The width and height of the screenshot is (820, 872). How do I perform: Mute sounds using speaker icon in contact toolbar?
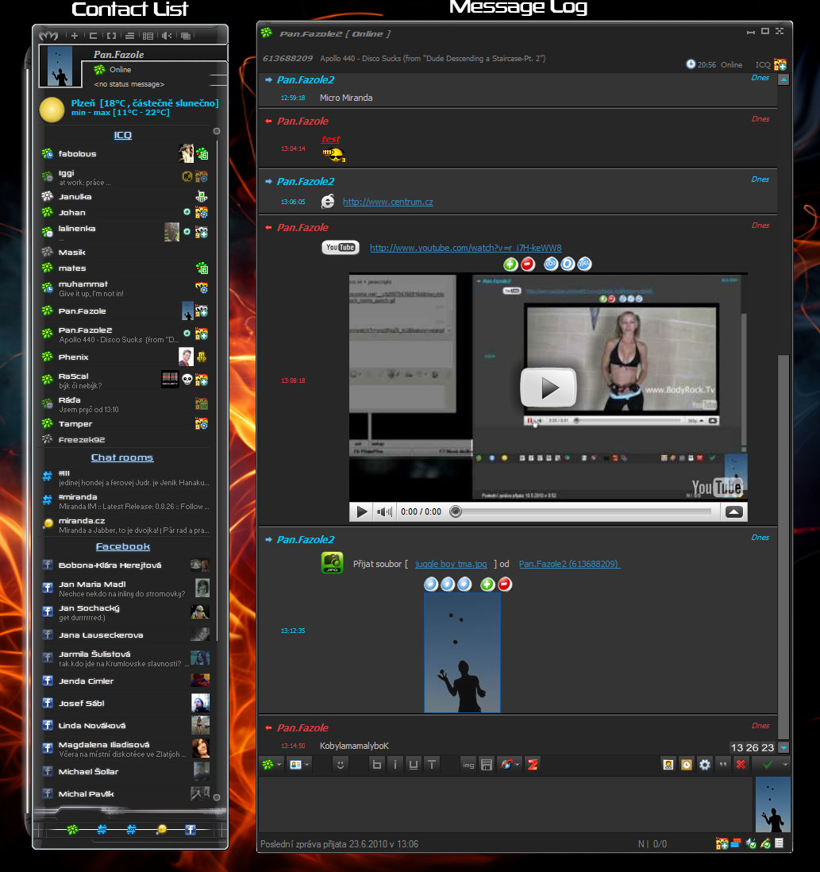click(167, 36)
